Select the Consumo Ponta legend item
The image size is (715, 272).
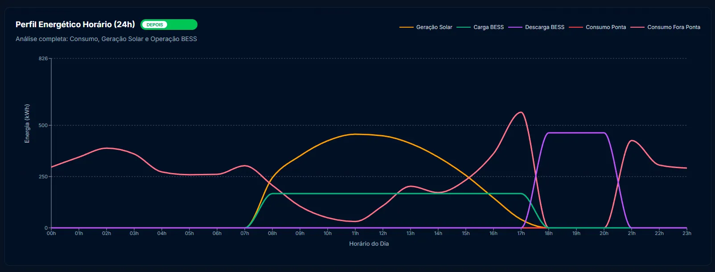coord(605,27)
